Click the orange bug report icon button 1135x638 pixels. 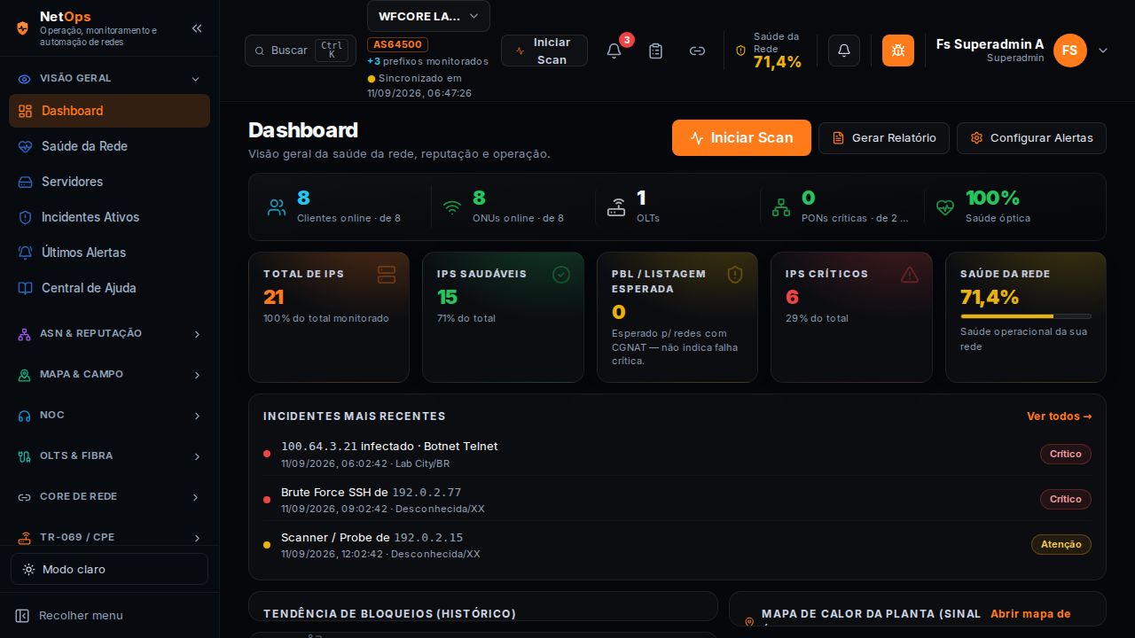point(898,51)
